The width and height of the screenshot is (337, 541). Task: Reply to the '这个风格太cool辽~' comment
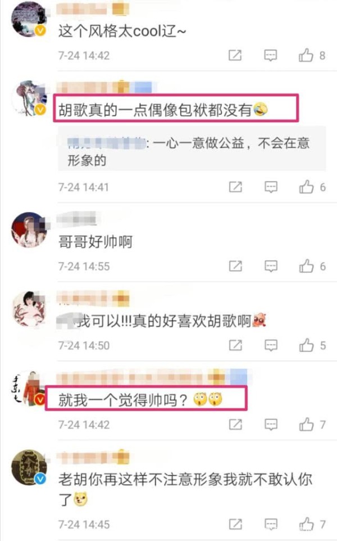pos(271,55)
